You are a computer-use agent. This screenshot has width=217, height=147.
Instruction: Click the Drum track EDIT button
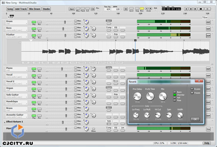pos(208,22)
